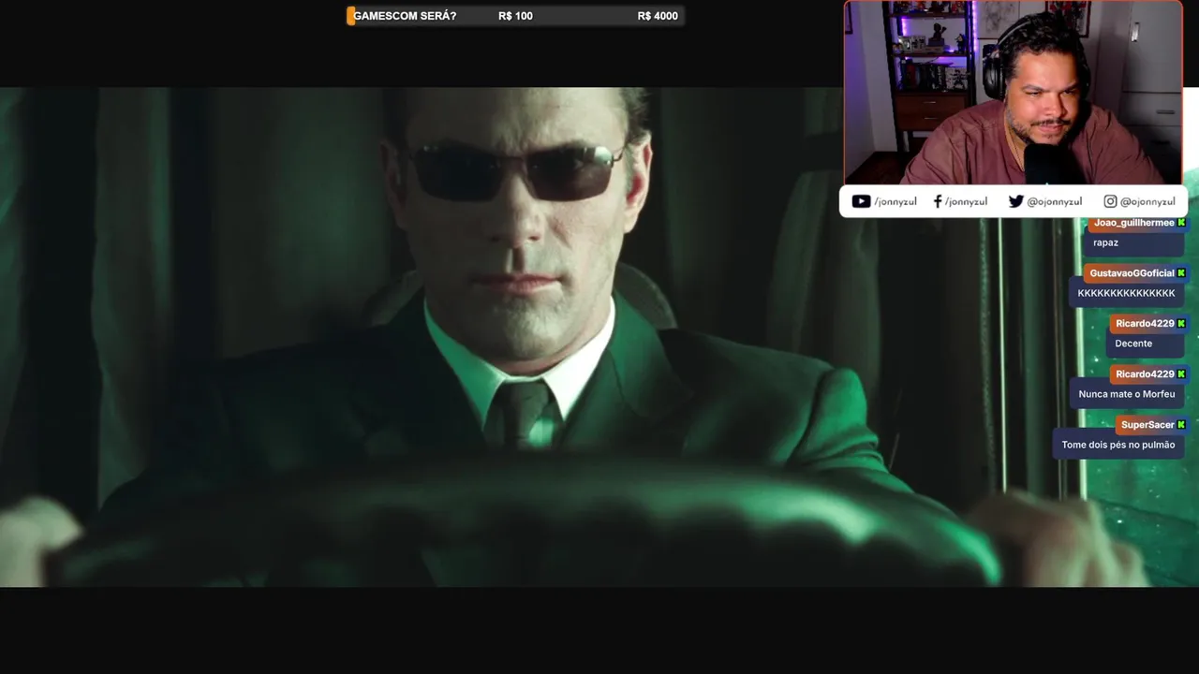
Task: Click the R$ 100 goal amount
Action: click(515, 16)
